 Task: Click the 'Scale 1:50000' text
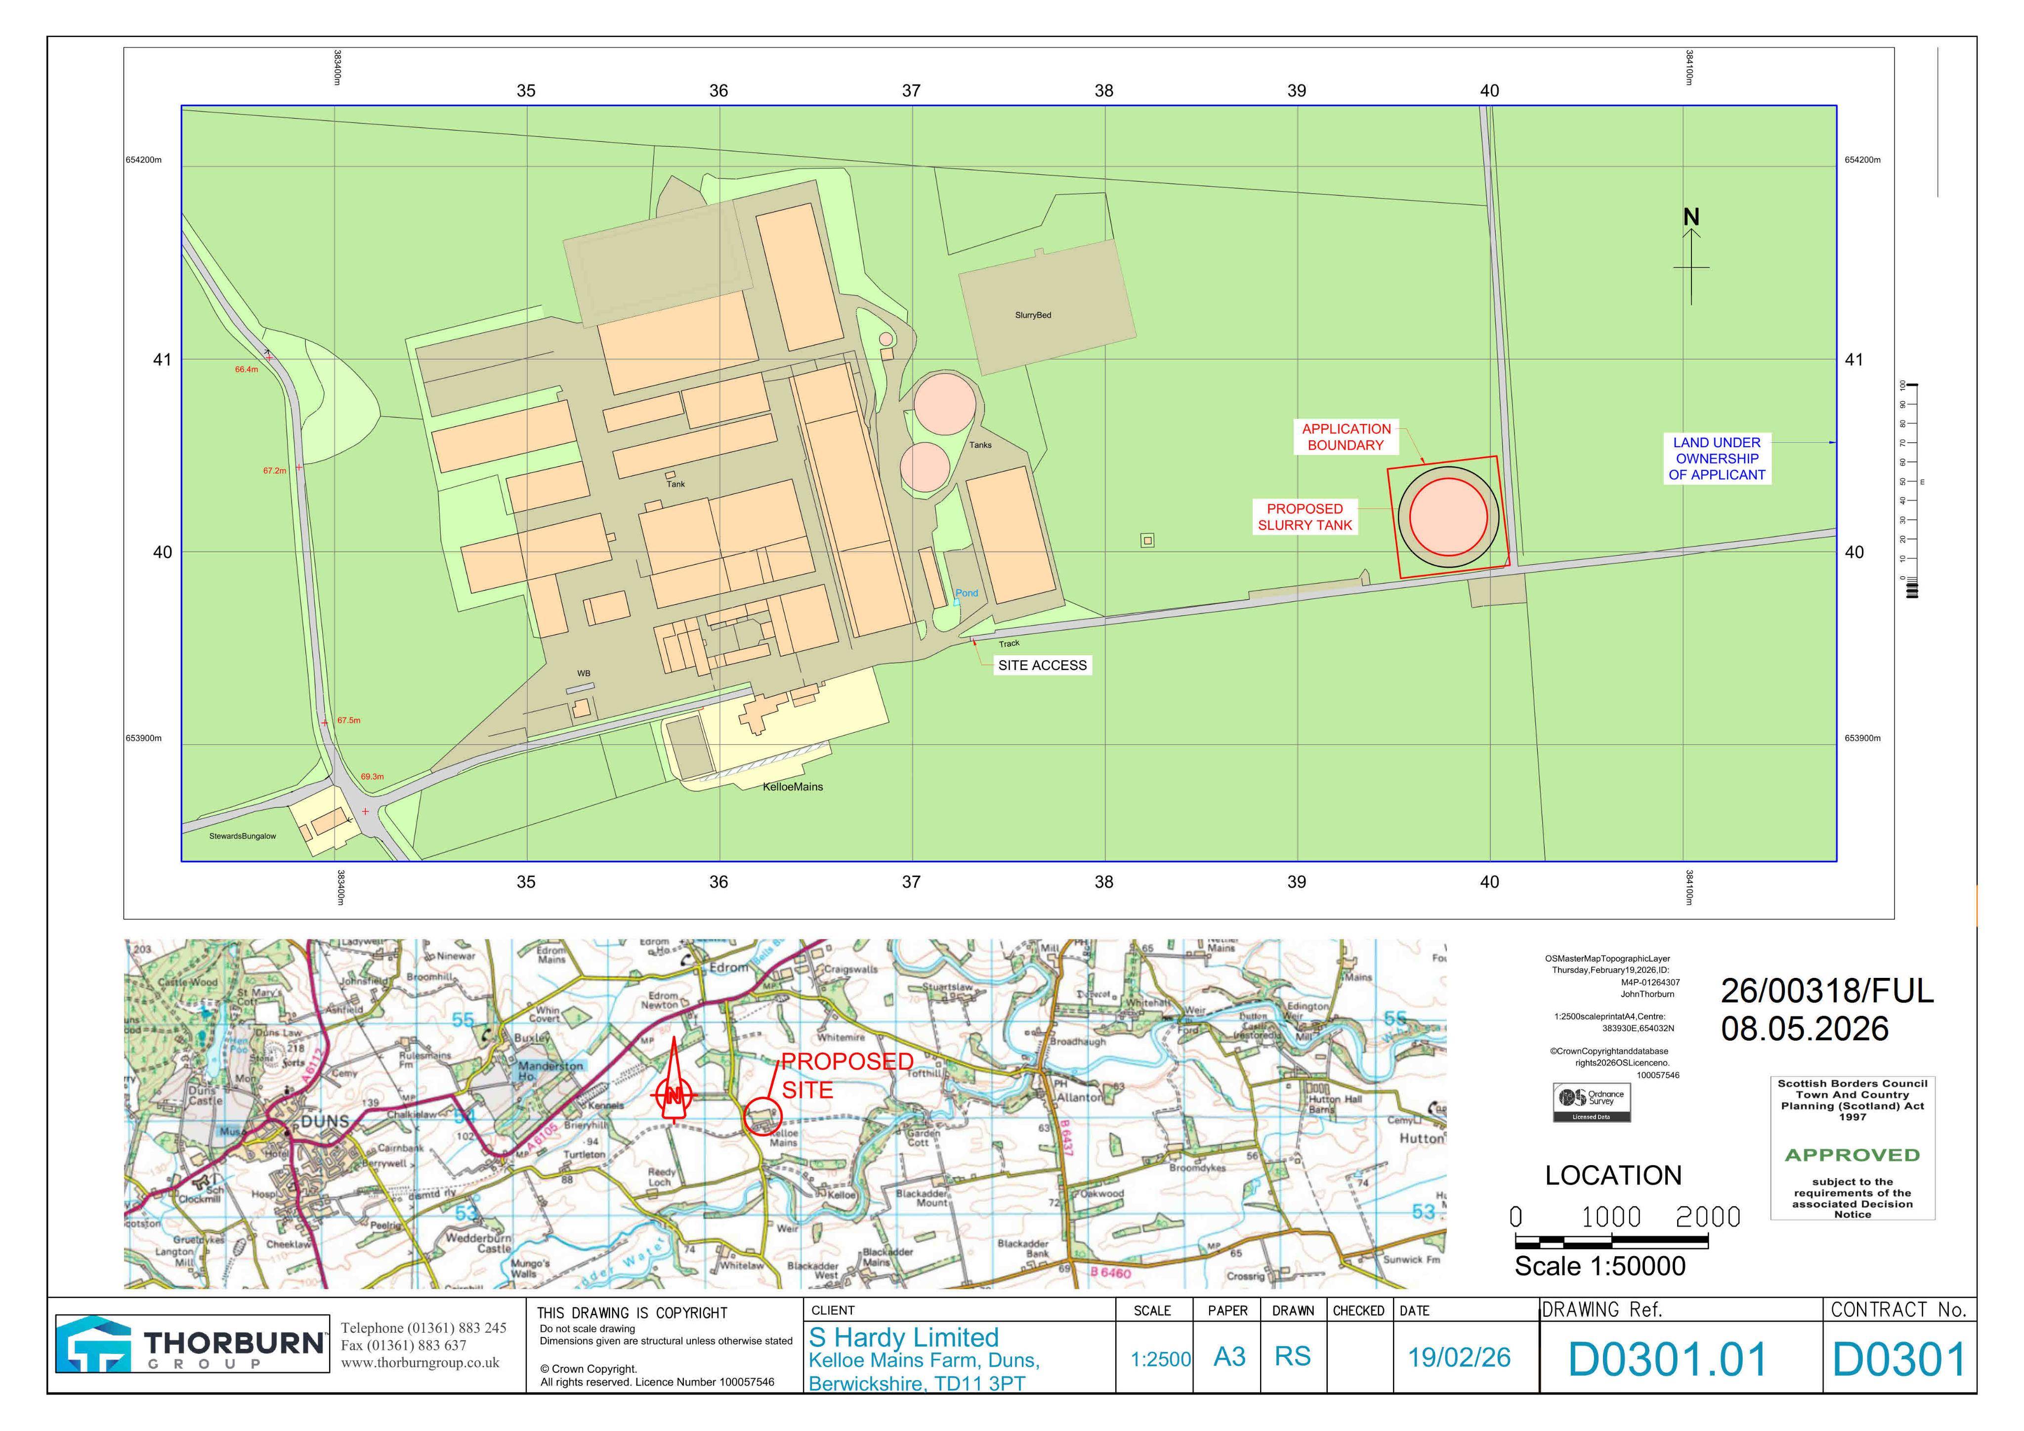1600,1266
